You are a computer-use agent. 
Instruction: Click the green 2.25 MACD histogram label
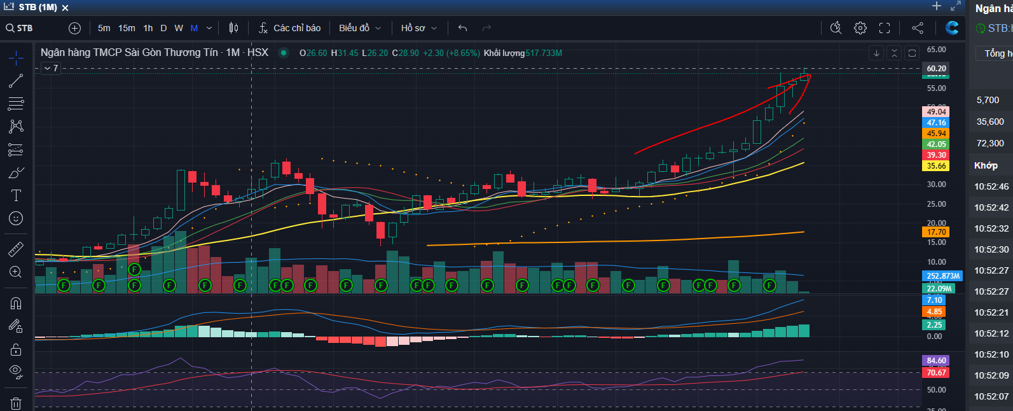[935, 325]
